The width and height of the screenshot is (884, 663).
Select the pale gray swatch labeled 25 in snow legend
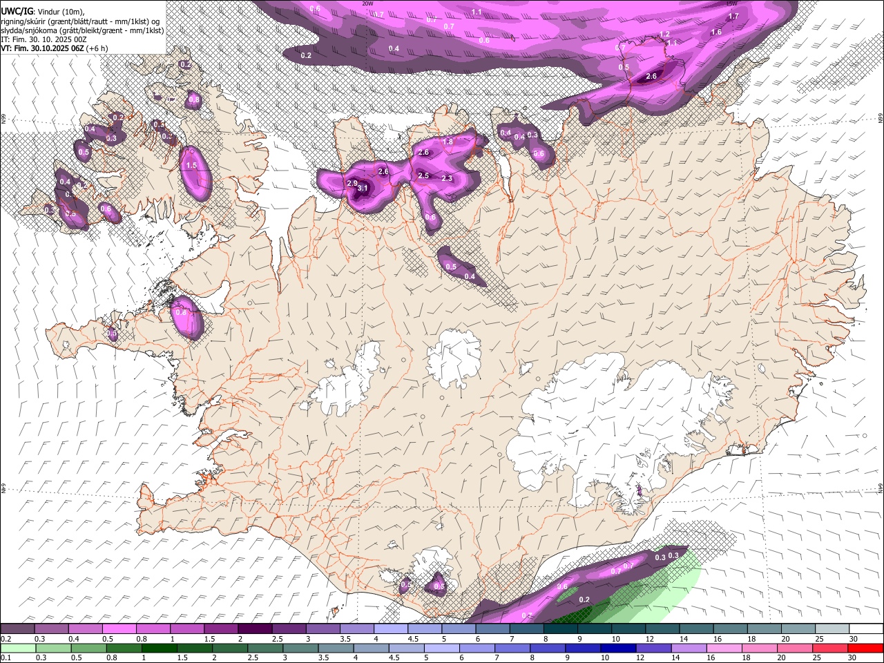coord(832,629)
